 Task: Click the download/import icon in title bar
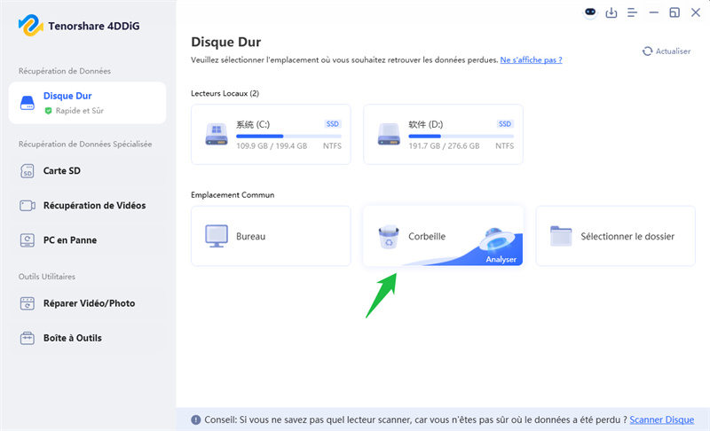(x=611, y=12)
